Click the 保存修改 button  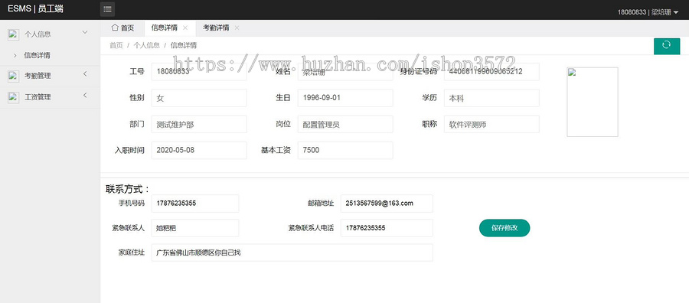pyautogui.click(x=505, y=228)
